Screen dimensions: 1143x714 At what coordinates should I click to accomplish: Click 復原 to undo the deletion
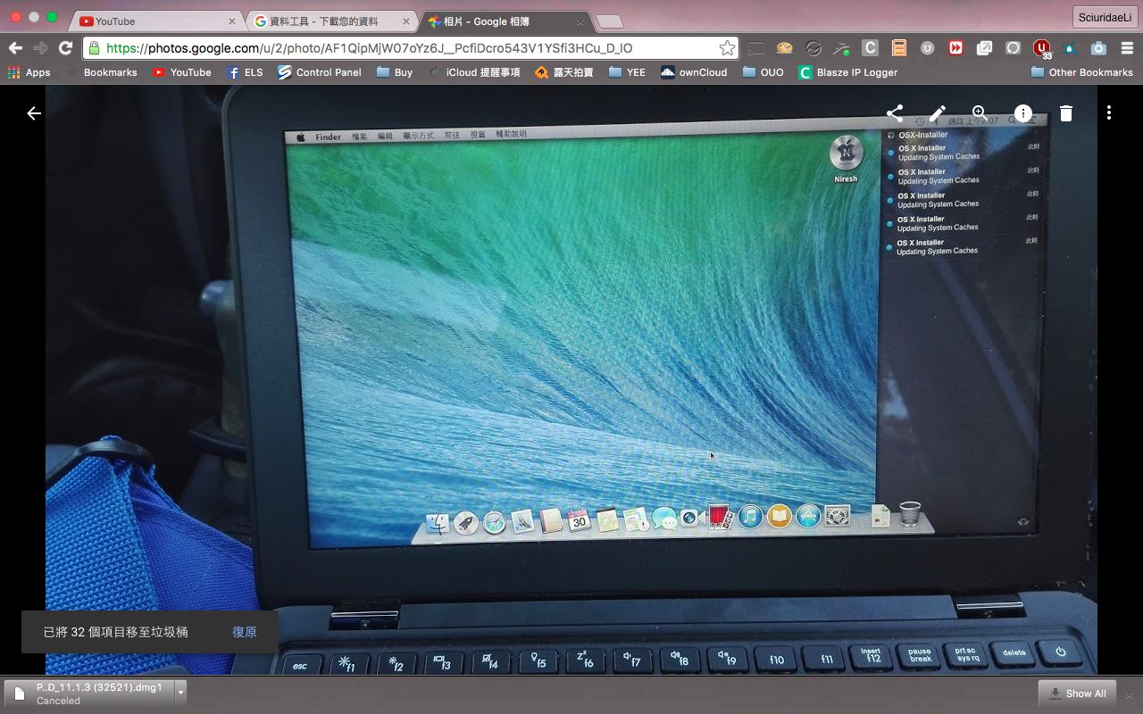pos(244,631)
